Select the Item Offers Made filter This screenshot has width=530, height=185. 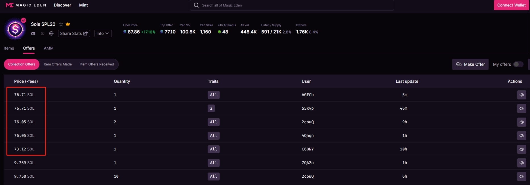click(x=58, y=64)
